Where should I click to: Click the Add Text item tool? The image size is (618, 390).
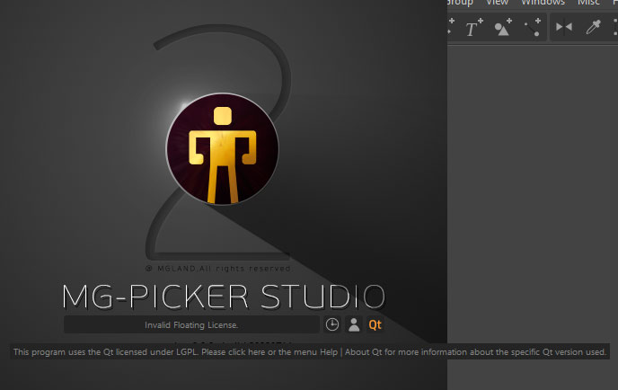(x=473, y=28)
